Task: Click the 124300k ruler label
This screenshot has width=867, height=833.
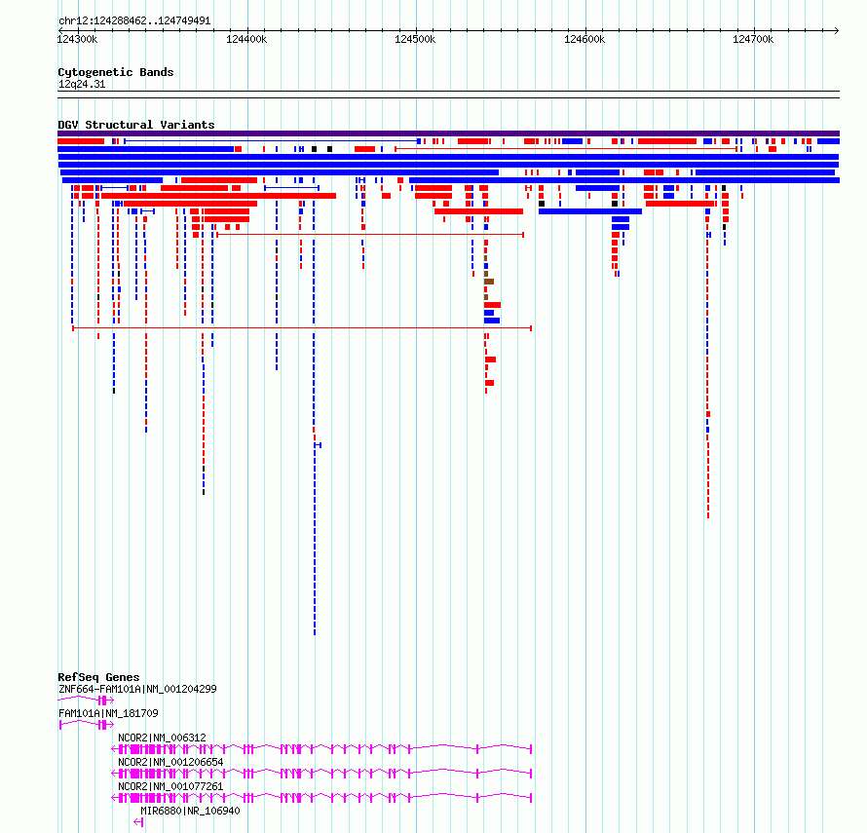Action: (77, 39)
